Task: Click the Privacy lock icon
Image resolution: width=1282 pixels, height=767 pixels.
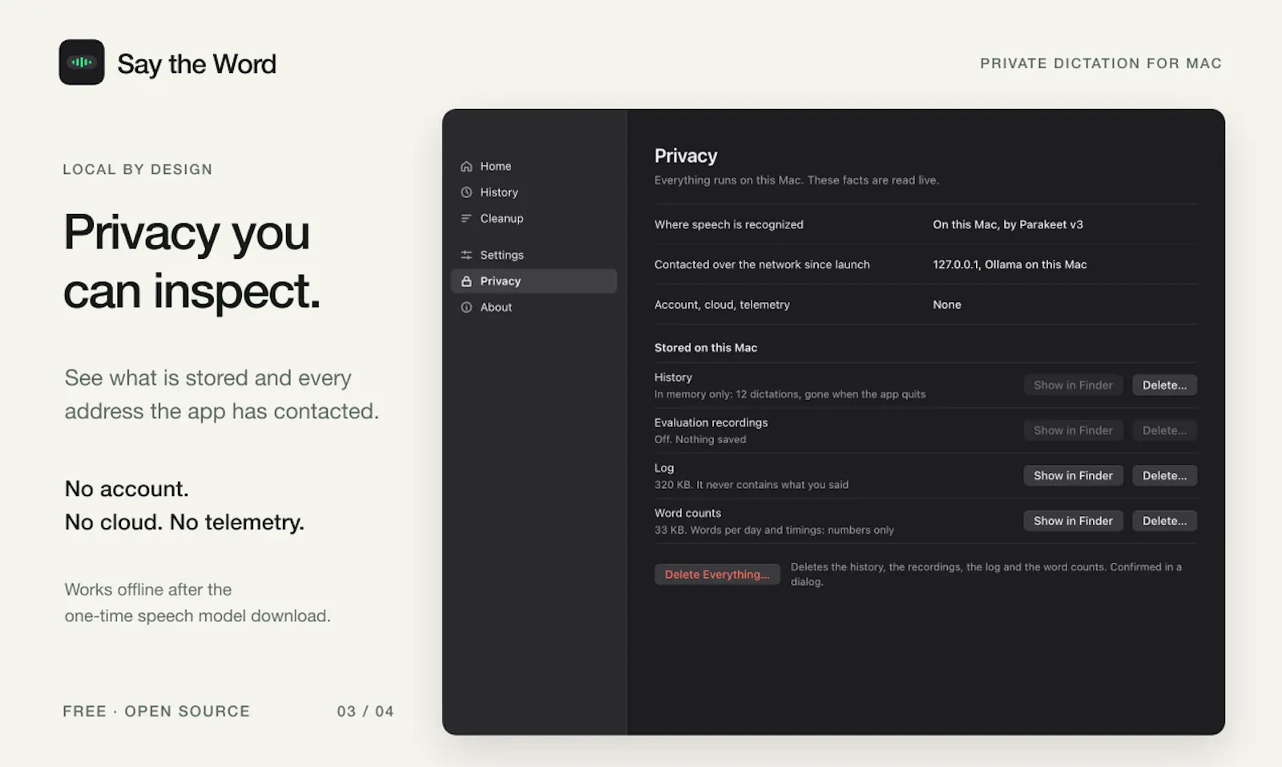Action: pos(466,281)
